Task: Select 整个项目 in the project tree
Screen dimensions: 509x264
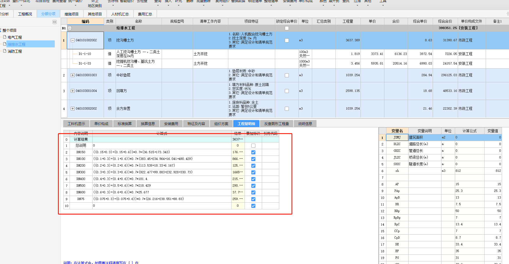Action: coord(10,30)
